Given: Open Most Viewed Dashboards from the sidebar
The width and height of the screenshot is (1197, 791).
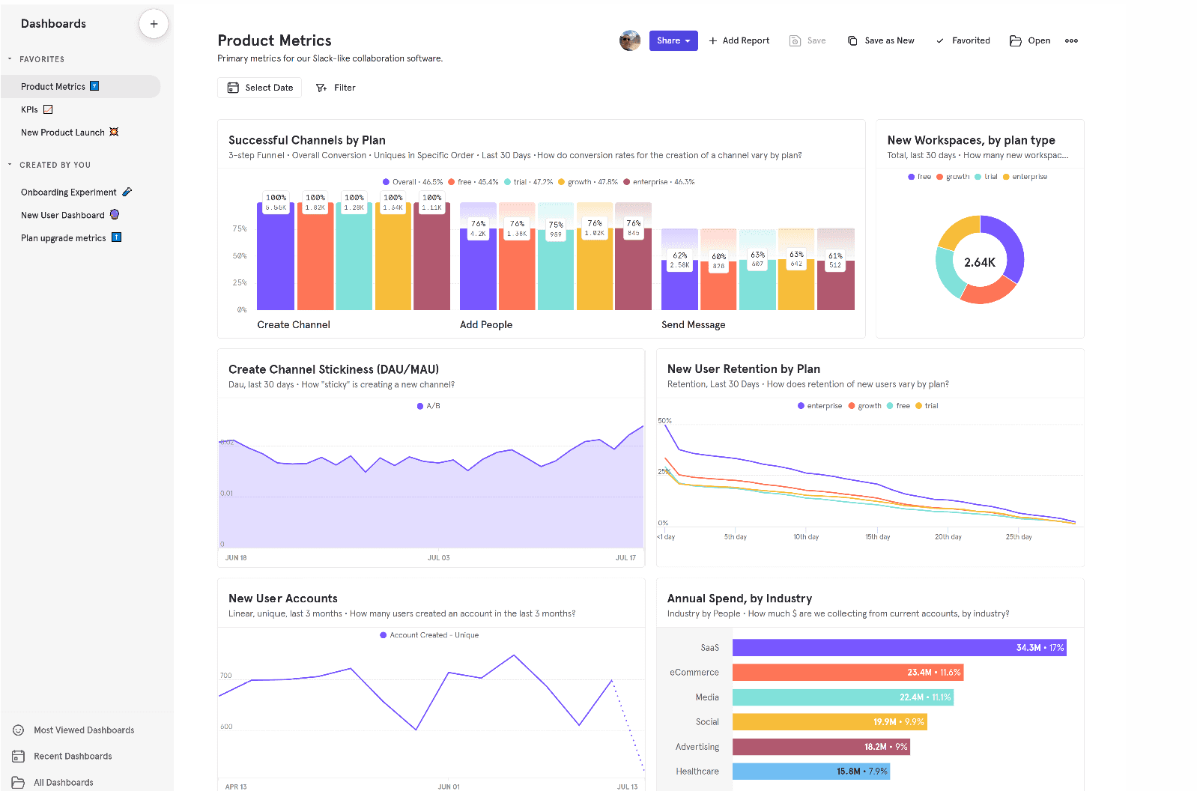Looking at the screenshot, I should (83, 730).
